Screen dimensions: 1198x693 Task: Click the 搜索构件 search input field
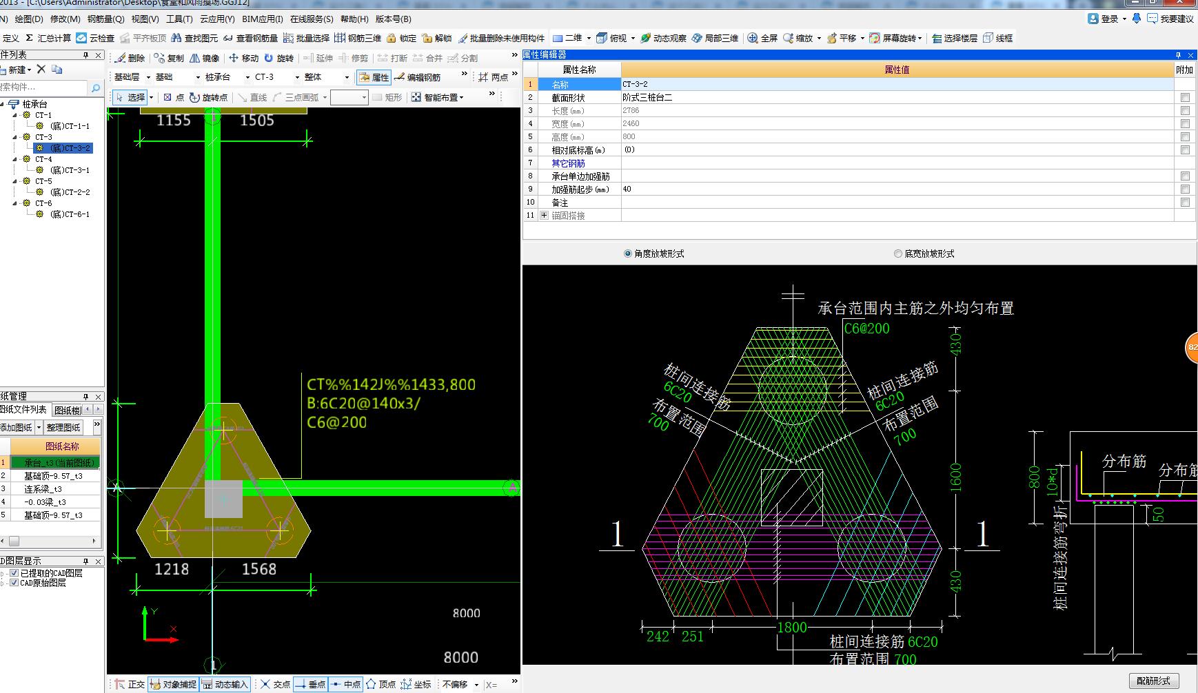[x=43, y=87]
